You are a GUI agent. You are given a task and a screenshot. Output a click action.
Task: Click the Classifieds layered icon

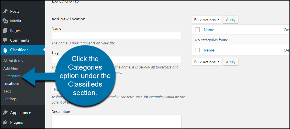pos(5,50)
